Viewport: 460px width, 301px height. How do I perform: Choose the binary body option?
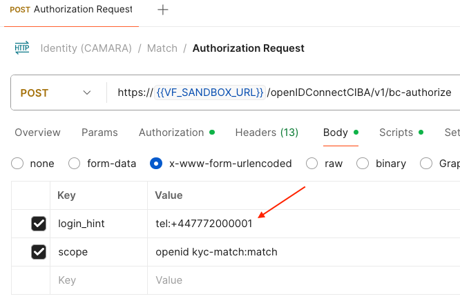tap(363, 164)
